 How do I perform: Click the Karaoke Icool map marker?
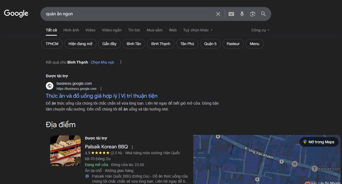315,169
